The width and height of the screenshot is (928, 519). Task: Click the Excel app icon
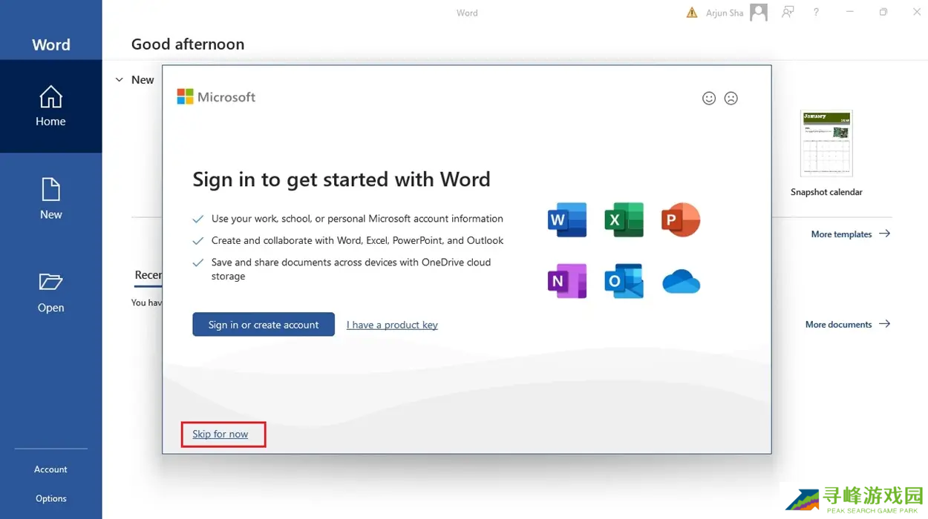pyautogui.click(x=624, y=219)
